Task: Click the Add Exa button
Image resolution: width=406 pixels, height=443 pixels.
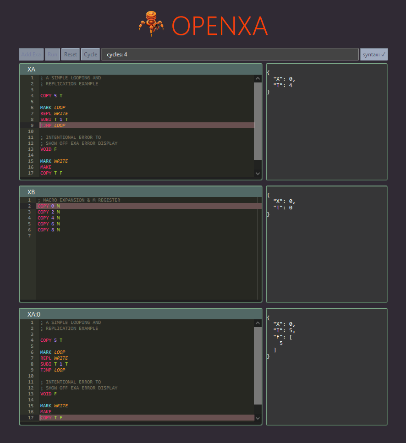Action: click(31, 54)
